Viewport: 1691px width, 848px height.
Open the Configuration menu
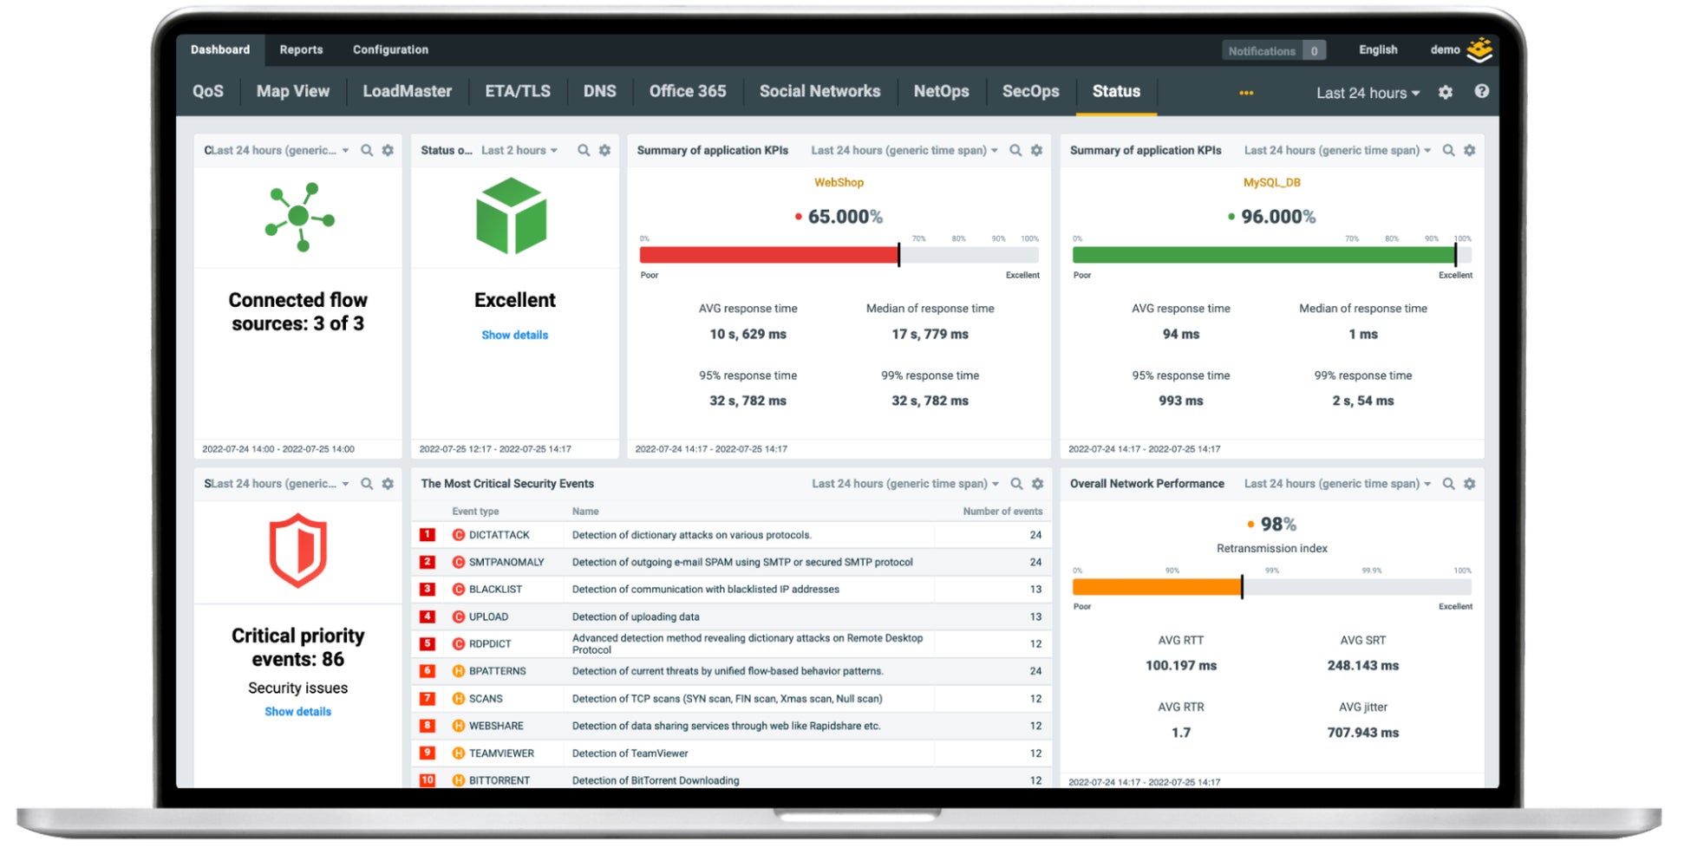coord(390,49)
